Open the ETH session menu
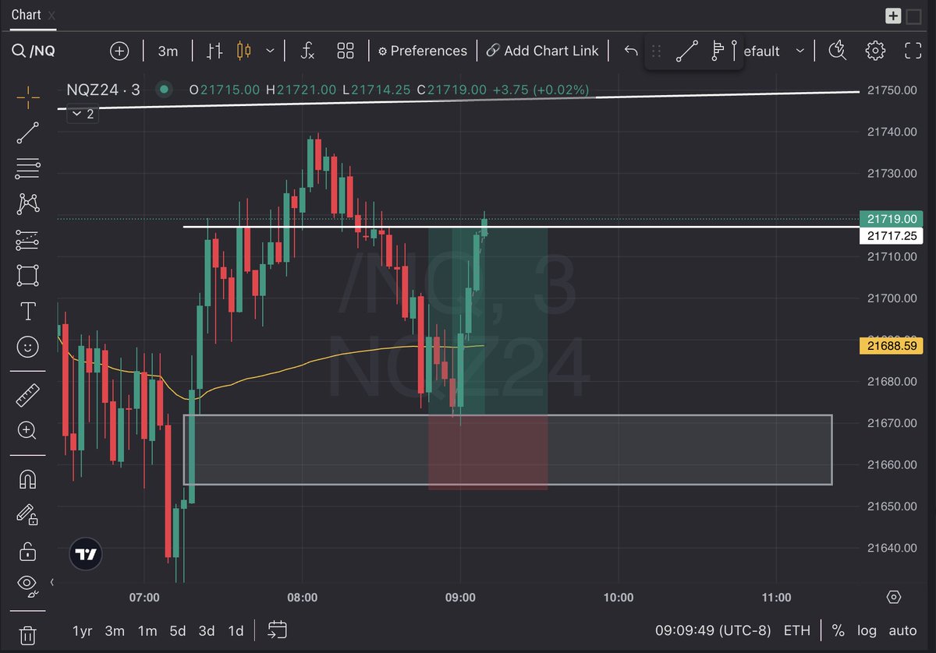Viewport: 936px width, 653px height. pos(796,630)
